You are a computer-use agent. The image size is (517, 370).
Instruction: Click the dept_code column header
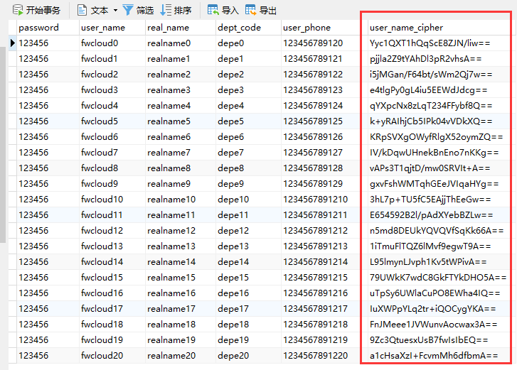coord(240,28)
